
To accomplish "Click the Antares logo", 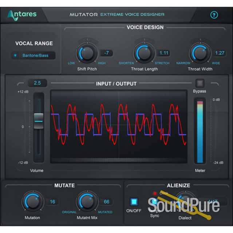I will click(22, 15).
